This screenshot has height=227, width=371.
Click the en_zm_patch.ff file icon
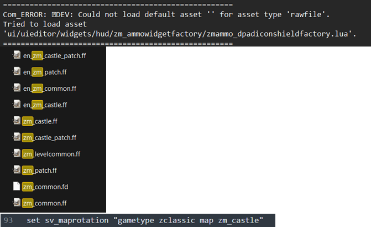[17, 71]
